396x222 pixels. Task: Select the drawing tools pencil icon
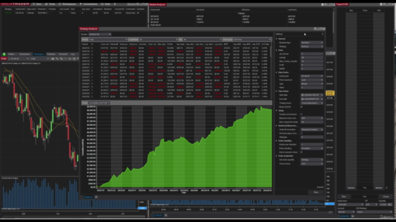point(57,59)
